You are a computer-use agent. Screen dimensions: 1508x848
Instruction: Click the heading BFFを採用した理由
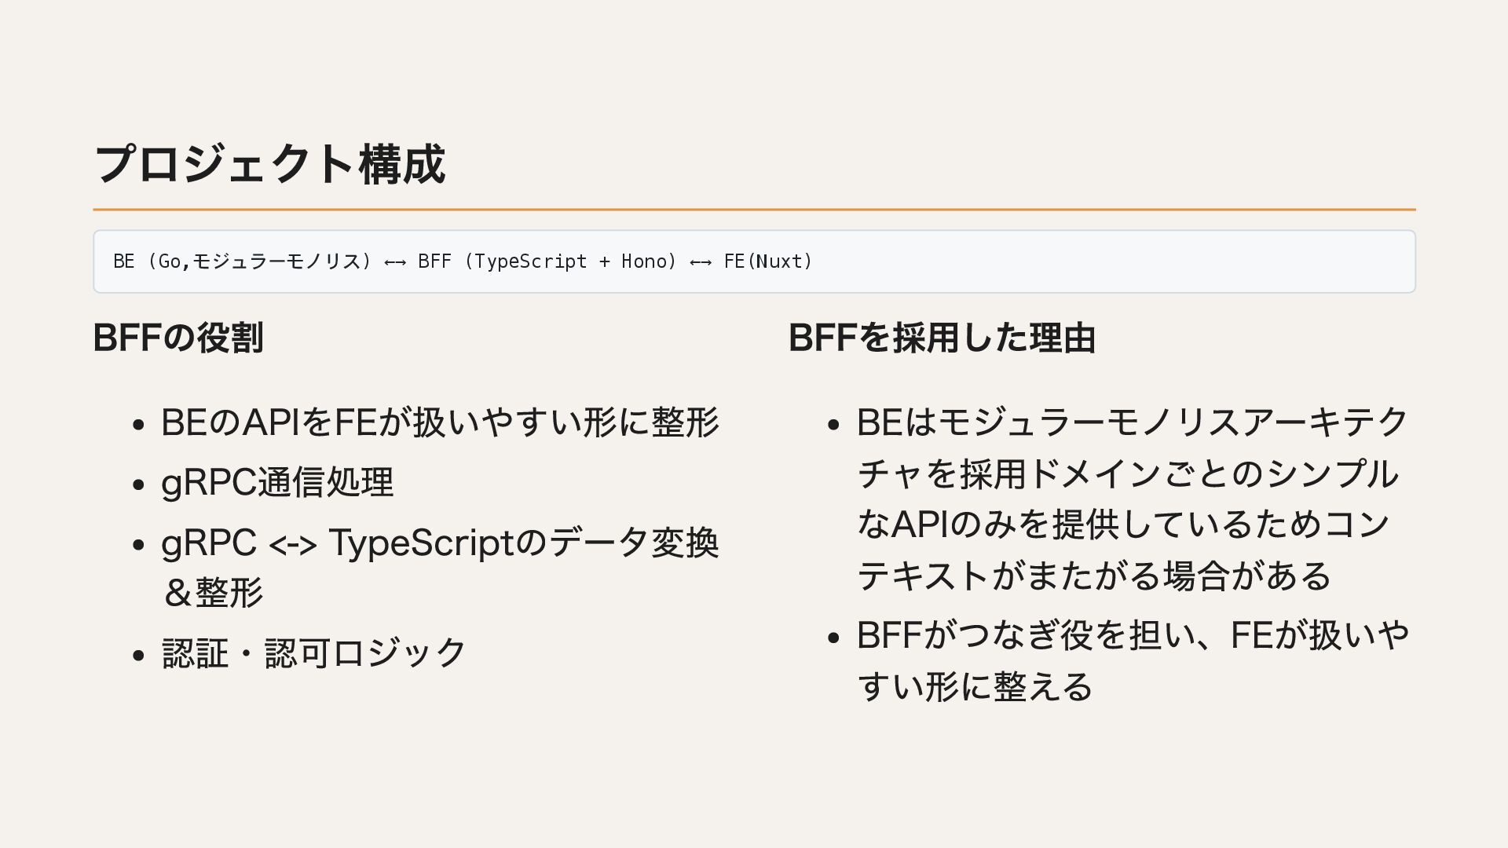click(x=942, y=338)
